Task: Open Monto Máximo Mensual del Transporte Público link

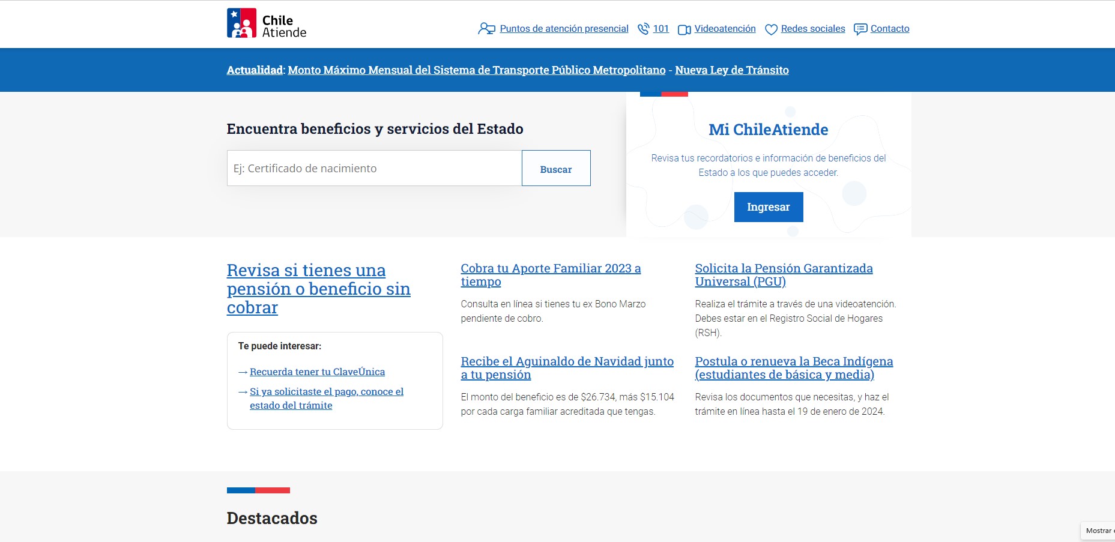Action: [x=477, y=70]
